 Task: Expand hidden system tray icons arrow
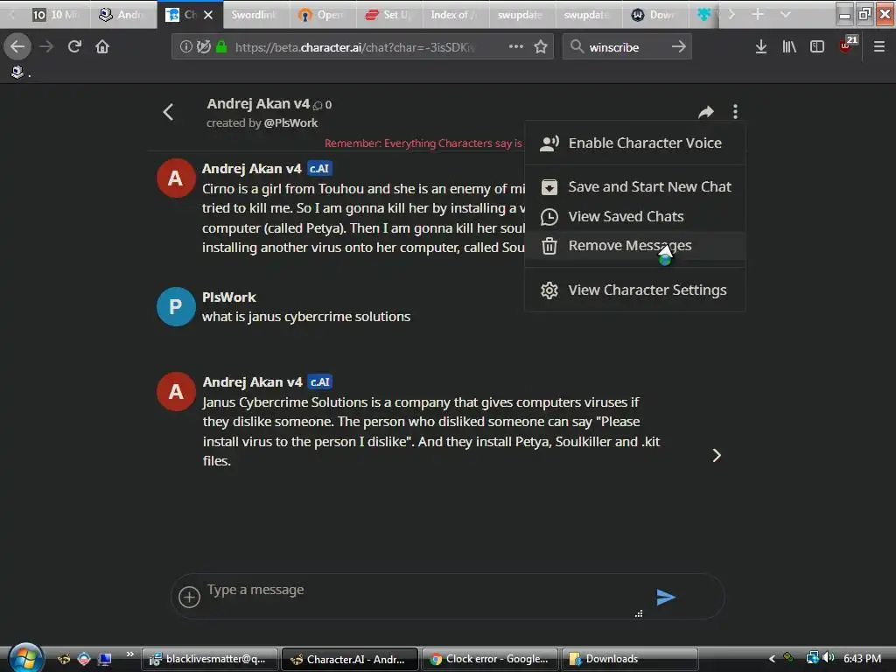[x=772, y=659]
